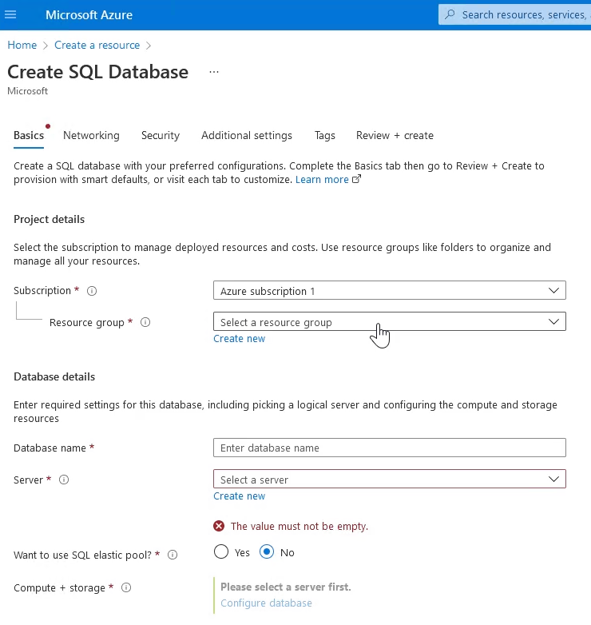Click Create new under Resource group

point(240,339)
